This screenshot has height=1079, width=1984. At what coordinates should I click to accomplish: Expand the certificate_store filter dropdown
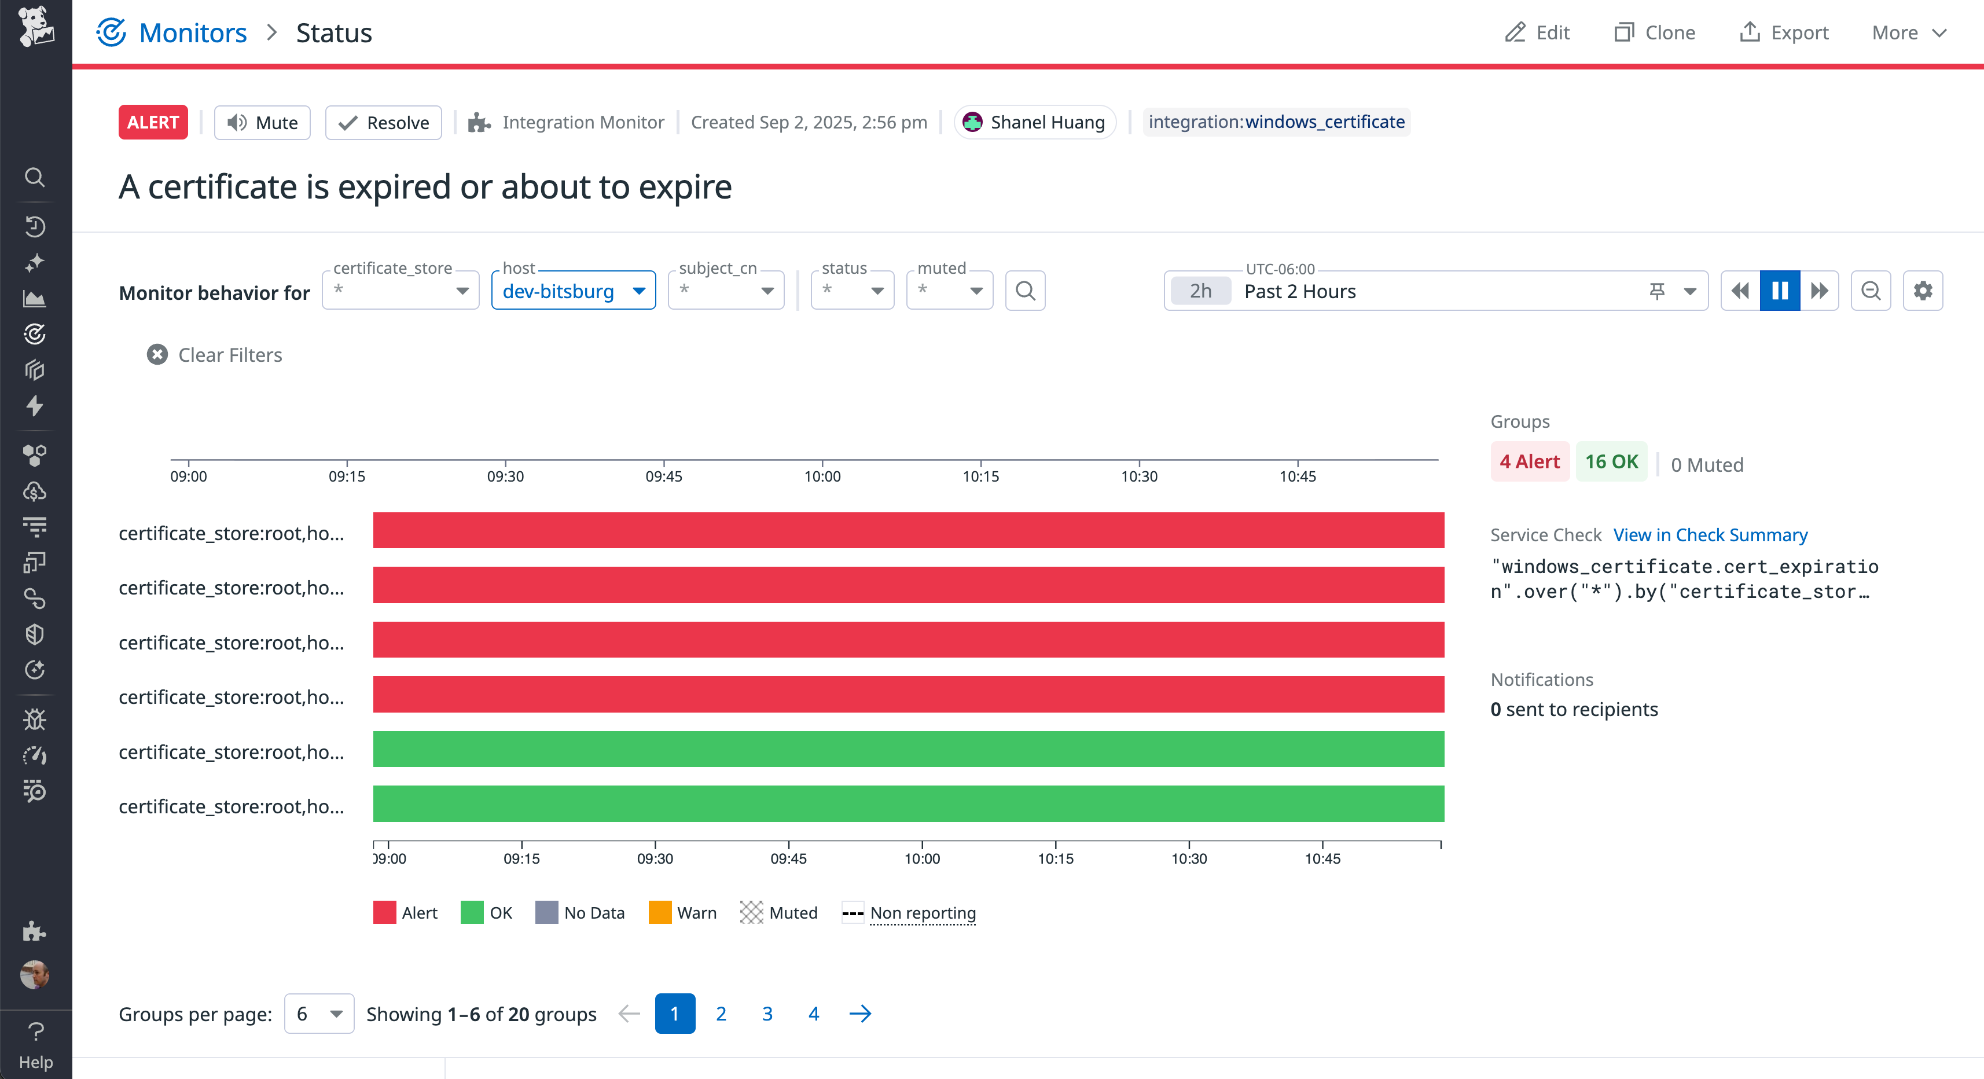pos(462,292)
